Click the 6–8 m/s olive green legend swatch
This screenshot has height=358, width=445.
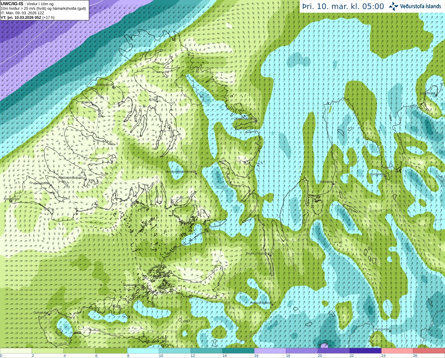pyautogui.click(x=111, y=351)
